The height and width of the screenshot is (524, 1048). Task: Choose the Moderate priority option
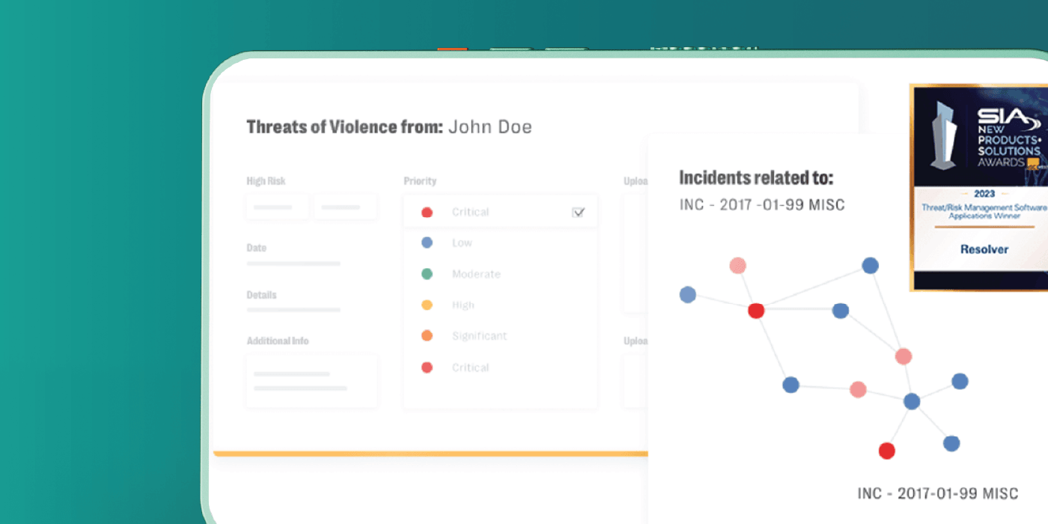[x=476, y=274]
